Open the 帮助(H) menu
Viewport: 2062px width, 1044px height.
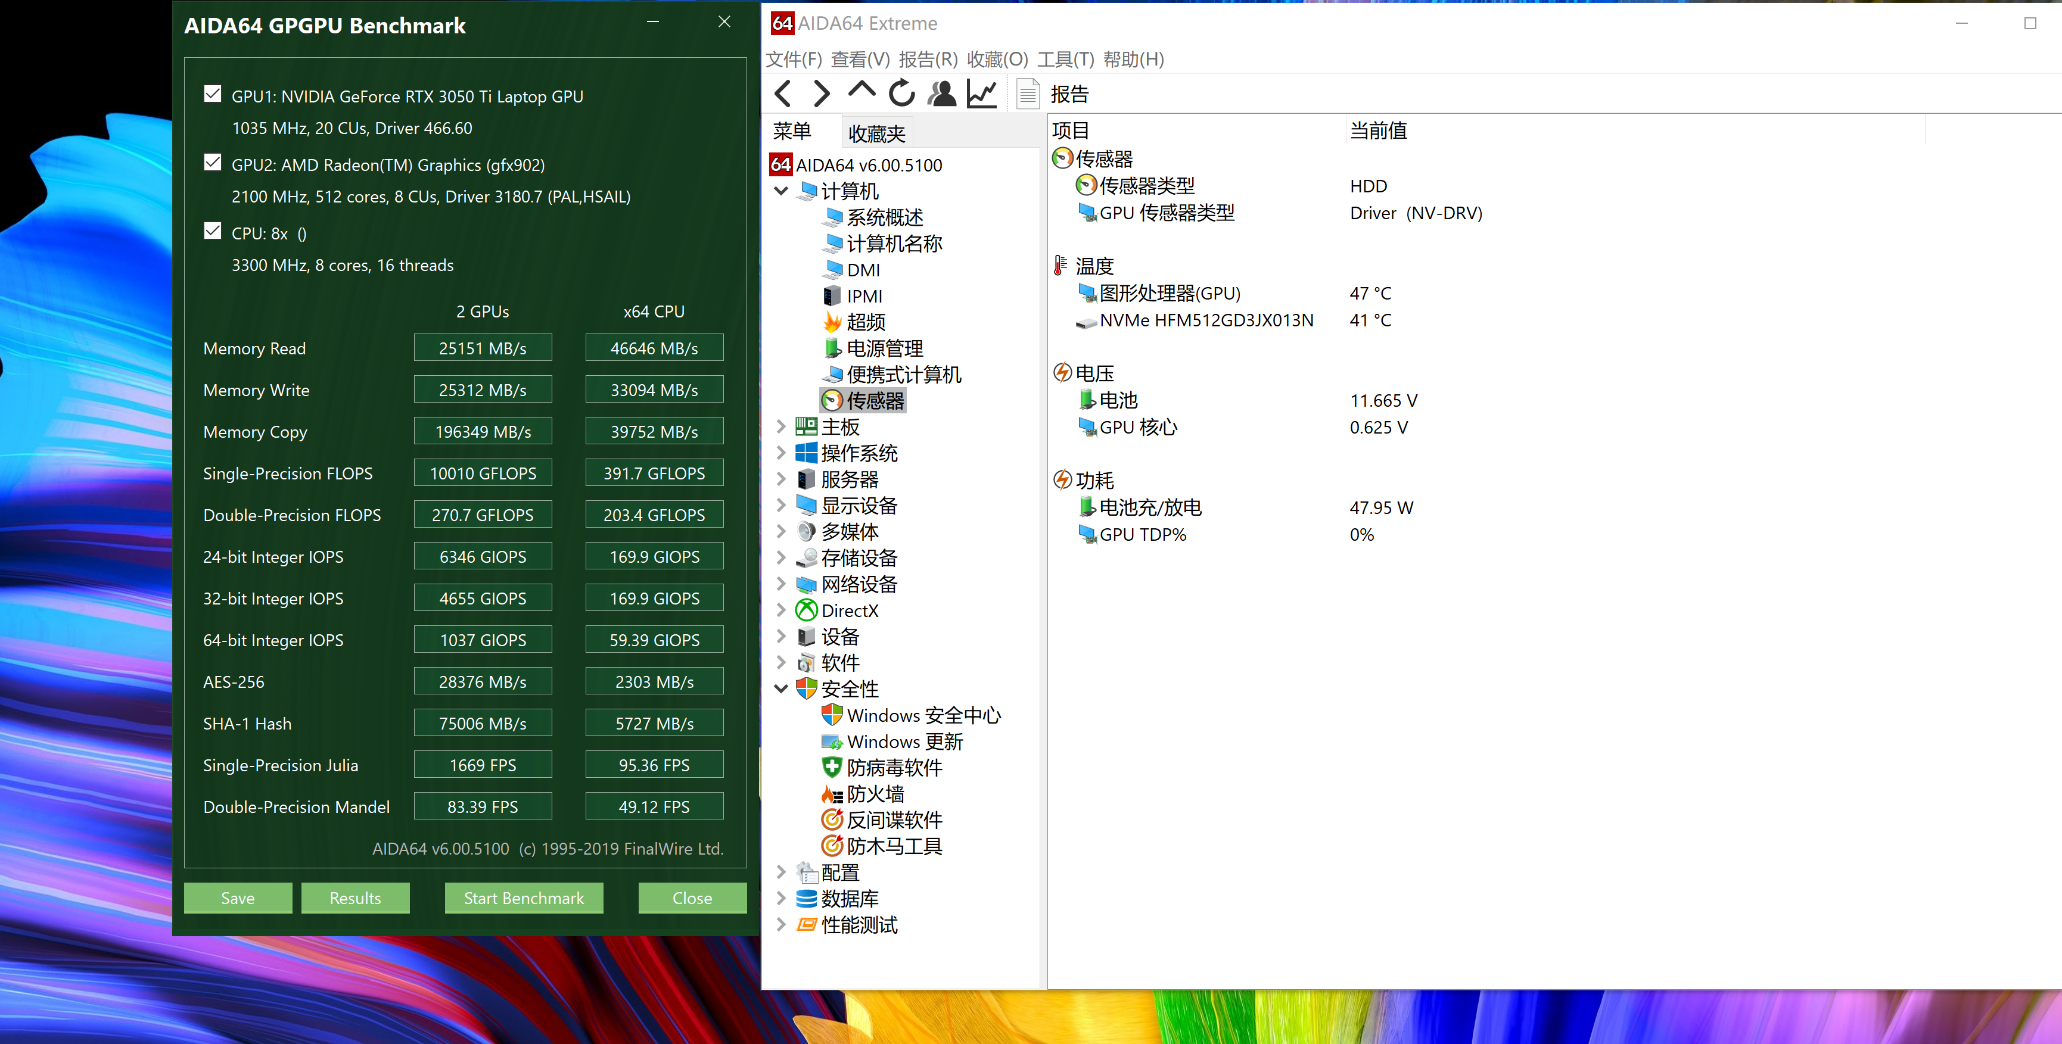[x=1133, y=59]
